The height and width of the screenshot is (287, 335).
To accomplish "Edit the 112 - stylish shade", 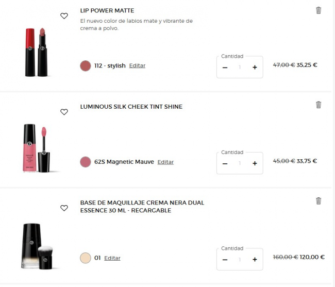I will 137,65.
